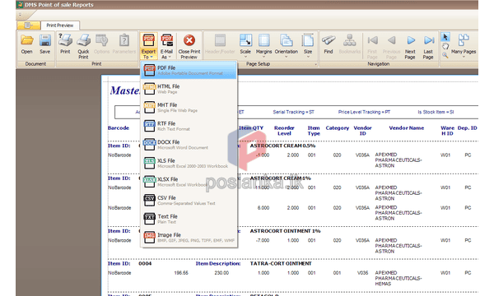Click ASTROCORT CREAM 0.5% item description
494x296 pixels.
click(282, 146)
